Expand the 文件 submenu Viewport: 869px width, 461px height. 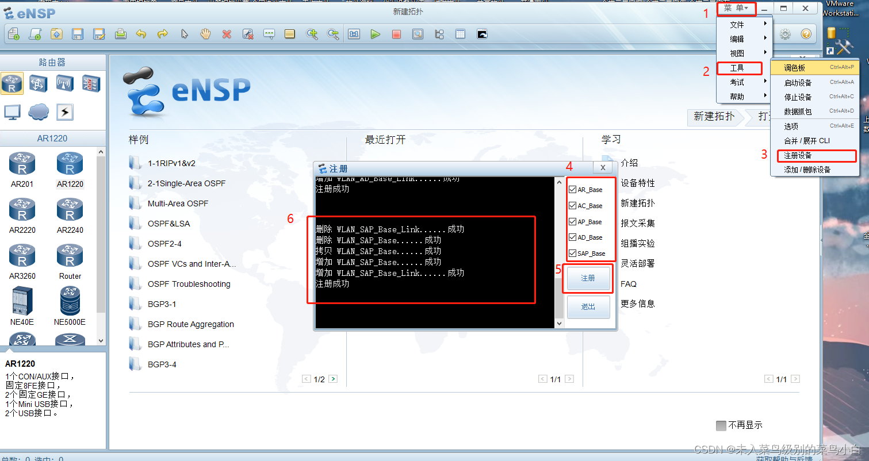[745, 25]
